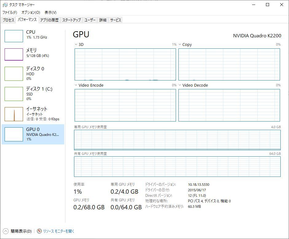Screen dimensions: 289x239
Task: Select GPU 0 NVIDIA Quadro entry
Action: 32,134
